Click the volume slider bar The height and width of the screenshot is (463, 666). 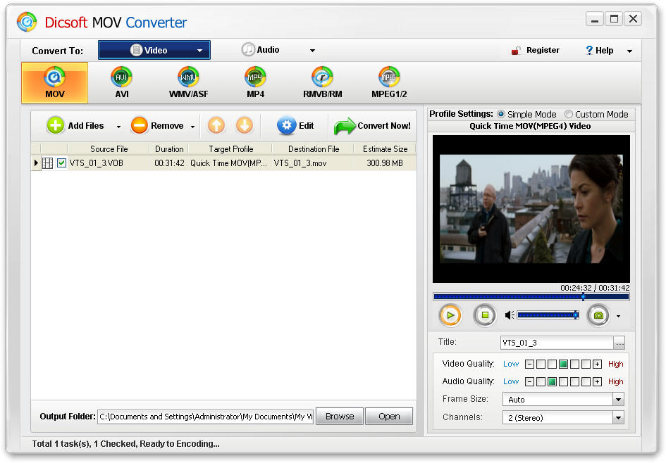[x=548, y=315]
